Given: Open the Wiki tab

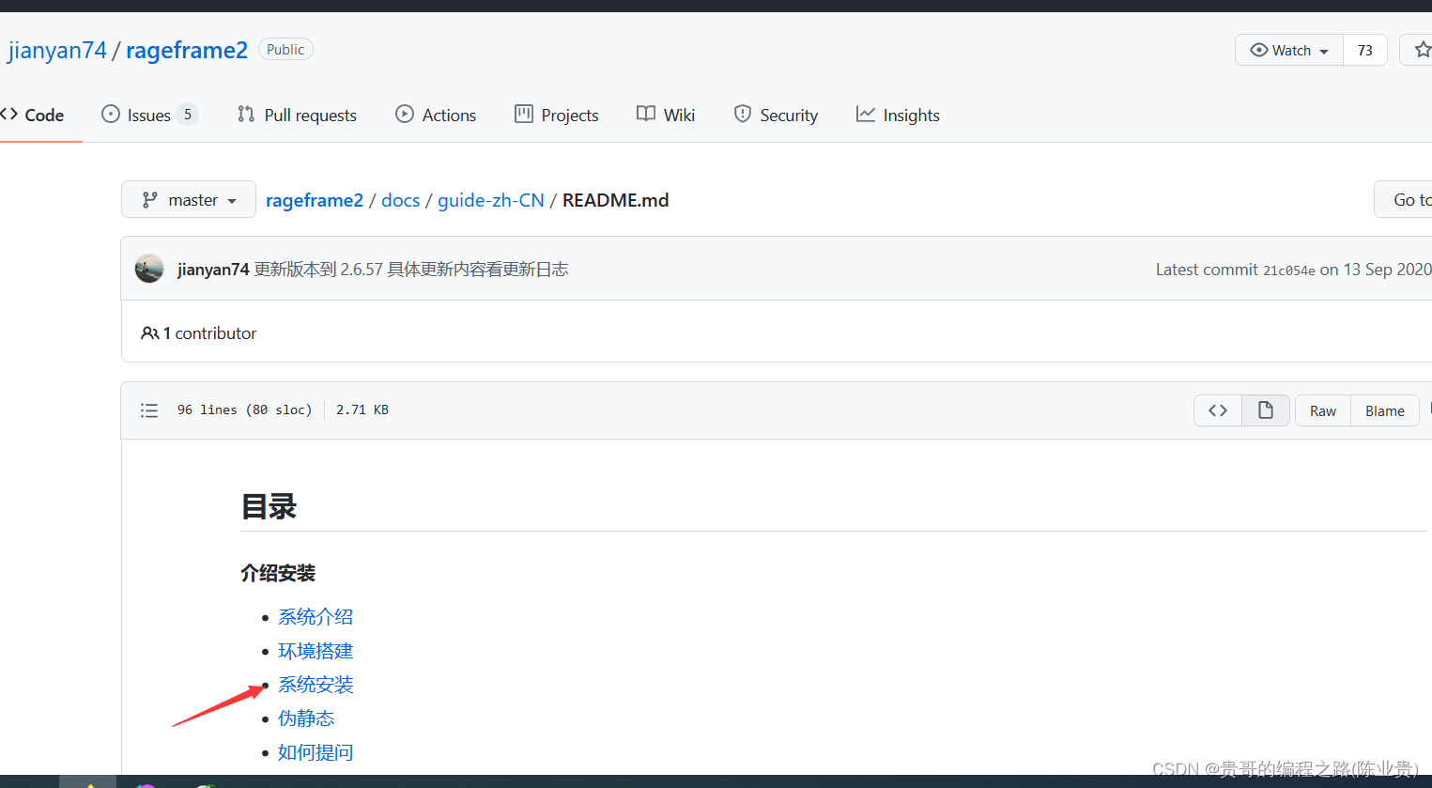Looking at the screenshot, I should [666, 115].
